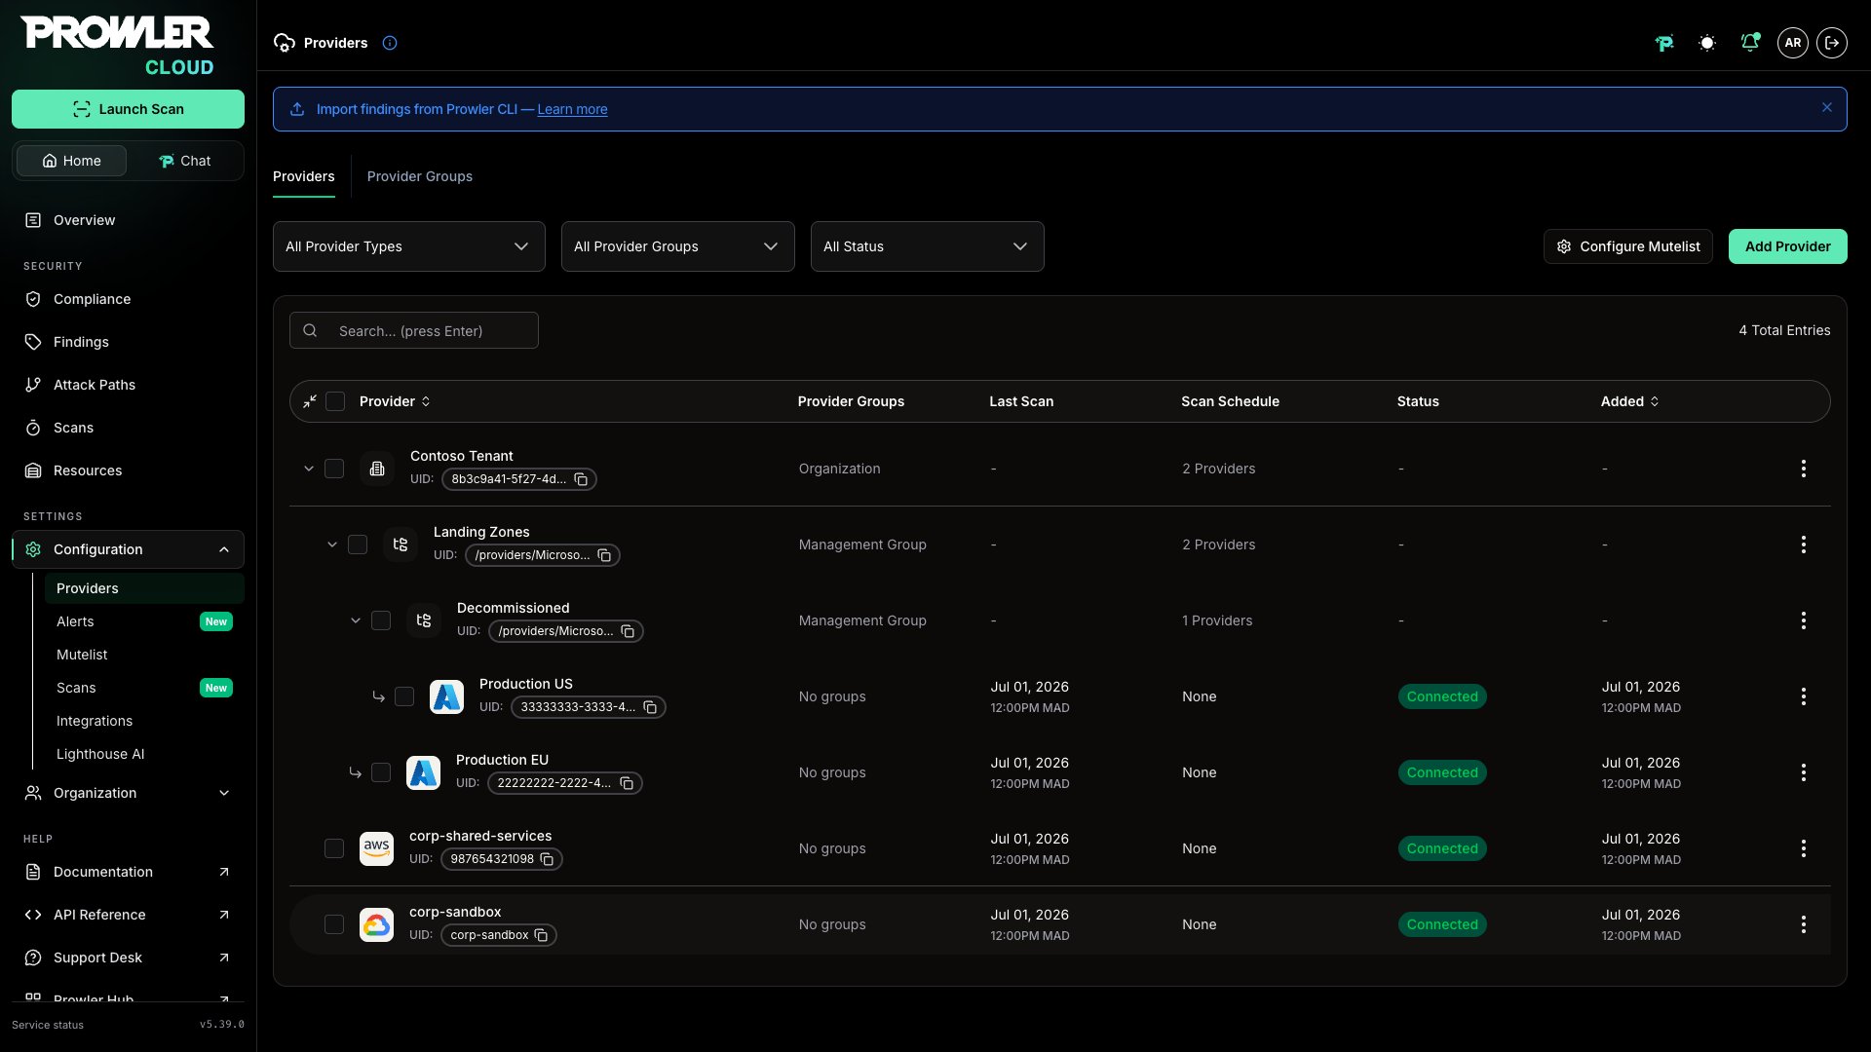Open All Status dropdown
Image resolution: width=1871 pixels, height=1052 pixels.
pos(927,246)
